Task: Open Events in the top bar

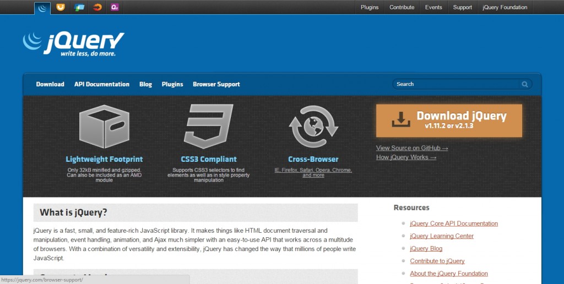Action: point(433,7)
